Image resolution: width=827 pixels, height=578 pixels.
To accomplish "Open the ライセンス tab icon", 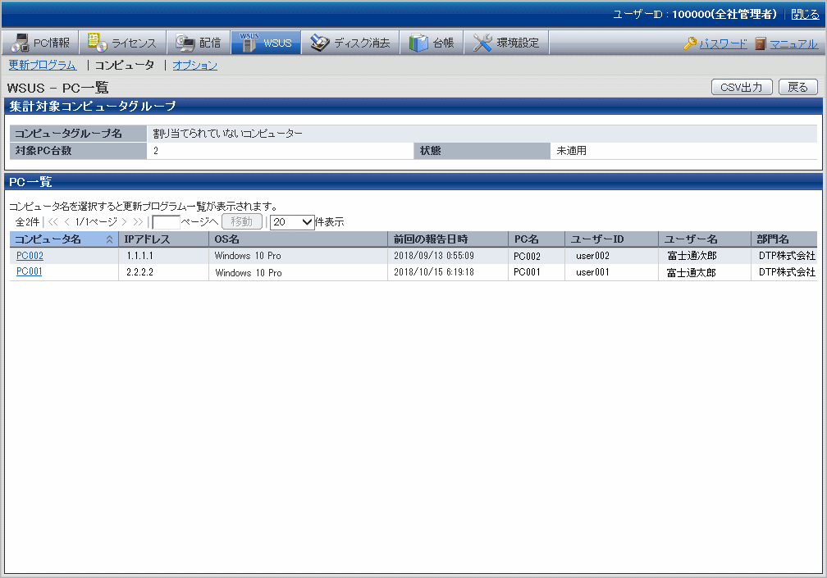I will click(x=98, y=43).
